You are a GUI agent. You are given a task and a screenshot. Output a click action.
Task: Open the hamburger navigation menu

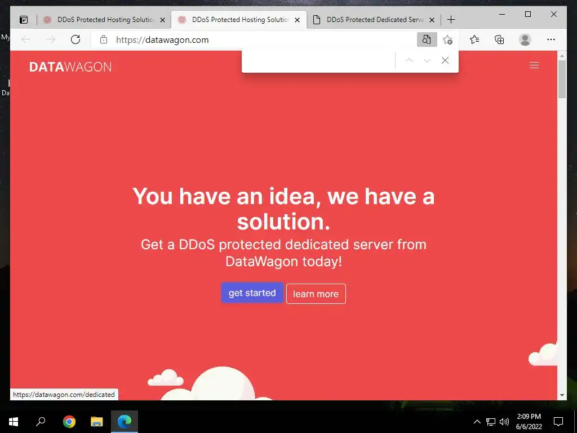[534, 65]
